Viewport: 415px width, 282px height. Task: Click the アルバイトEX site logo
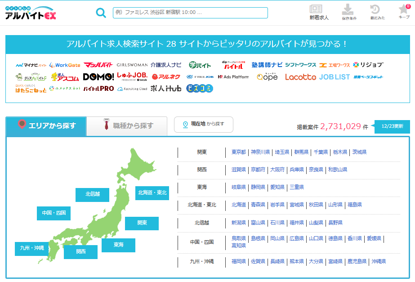coord(31,13)
